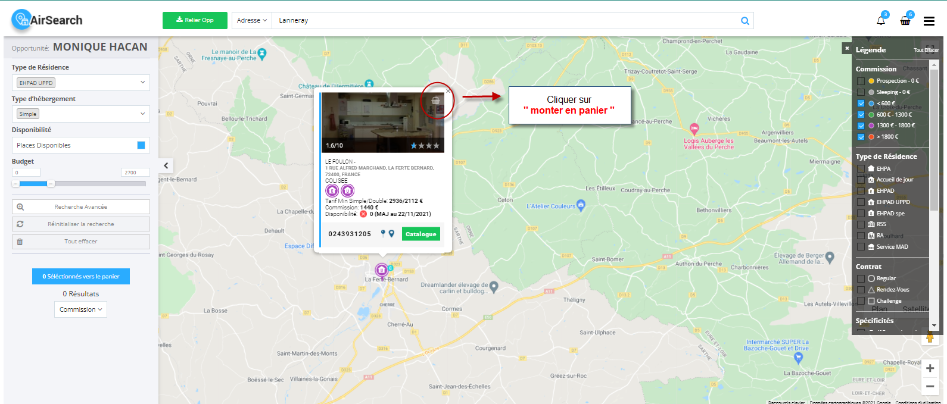Uncheck the 1300 € - 1800 € filter
Image resolution: width=947 pixels, height=404 pixels.
(x=861, y=126)
